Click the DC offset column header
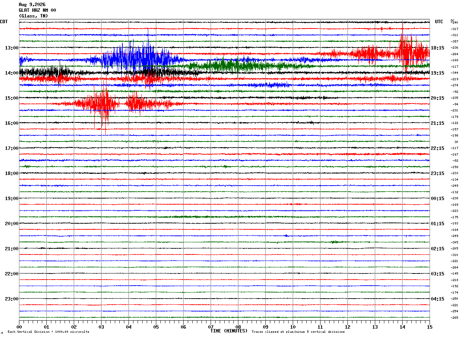 coord(452,21)
